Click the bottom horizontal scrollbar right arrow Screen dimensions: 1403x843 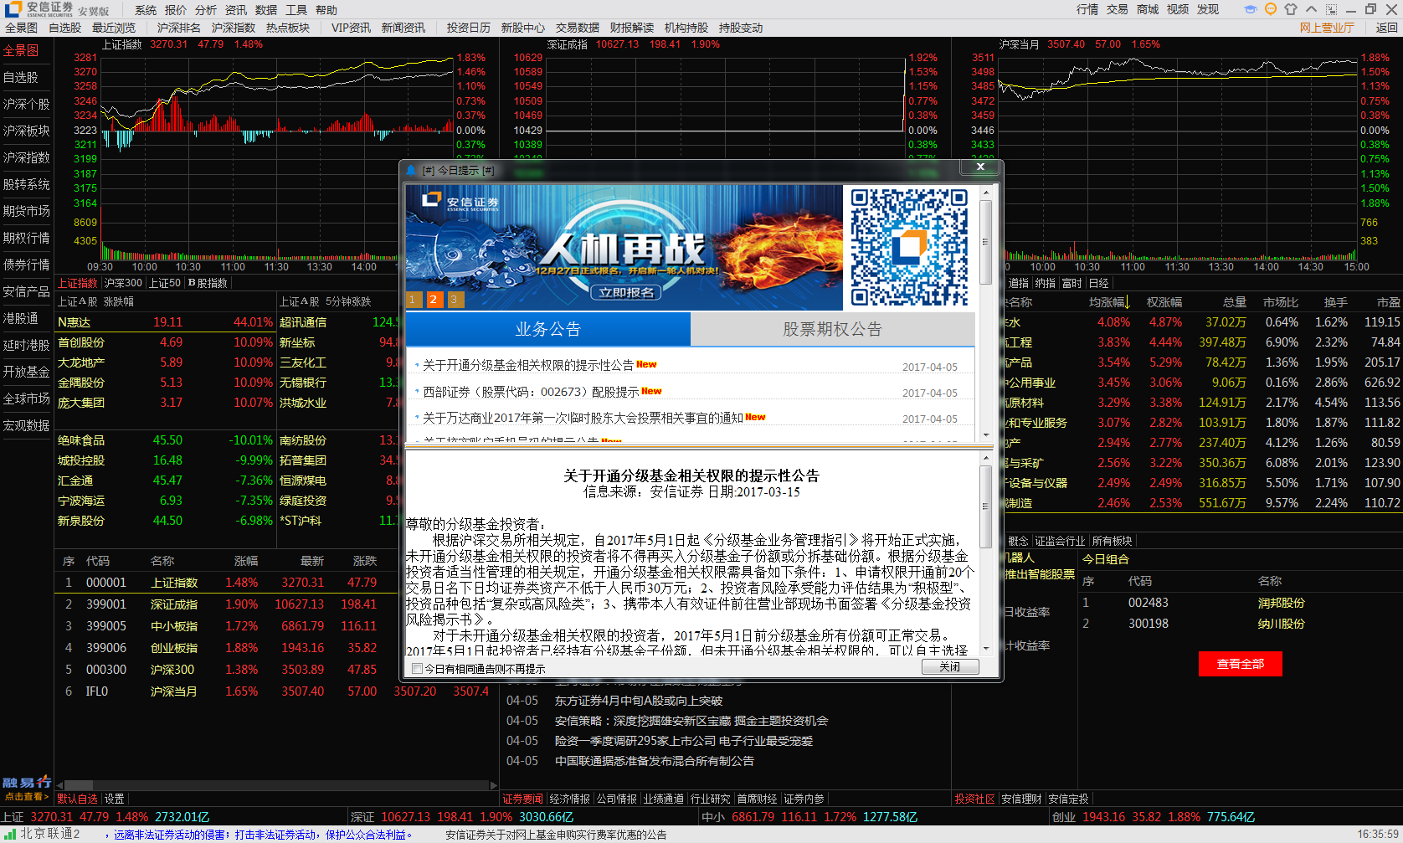[492, 785]
